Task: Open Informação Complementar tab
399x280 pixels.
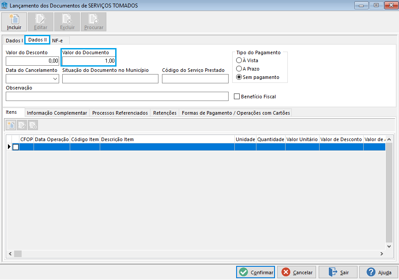Action: pos(57,113)
